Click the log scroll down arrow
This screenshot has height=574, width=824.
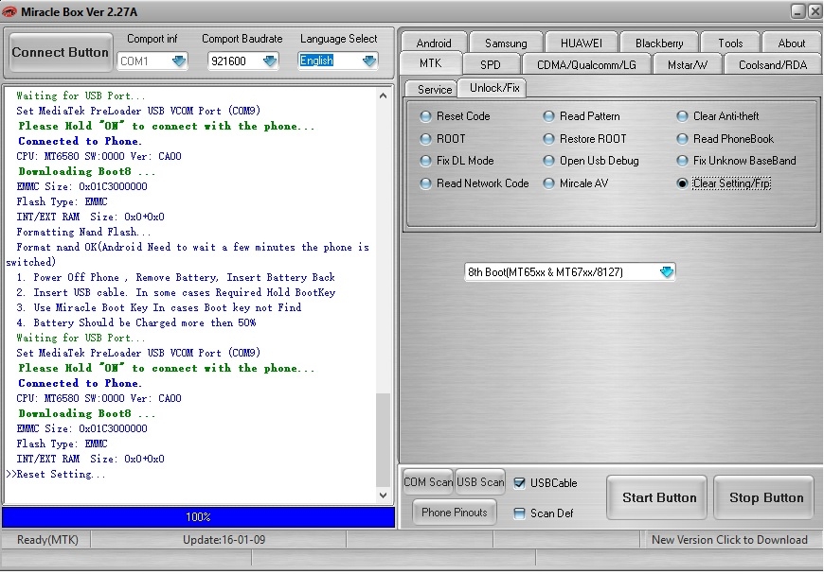click(x=383, y=495)
